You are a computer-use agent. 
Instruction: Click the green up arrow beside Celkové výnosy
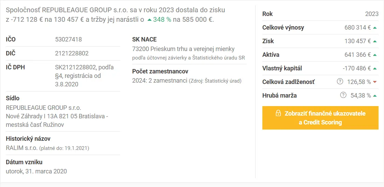click(375, 28)
